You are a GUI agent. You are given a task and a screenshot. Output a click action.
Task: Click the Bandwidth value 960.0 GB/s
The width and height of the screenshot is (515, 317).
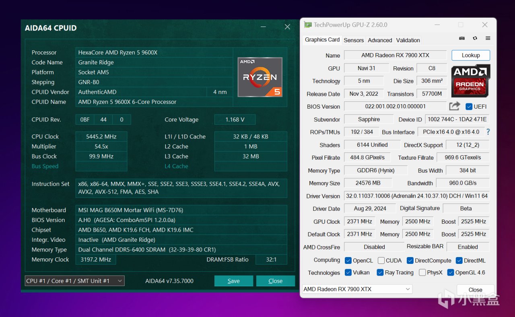[463, 183]
